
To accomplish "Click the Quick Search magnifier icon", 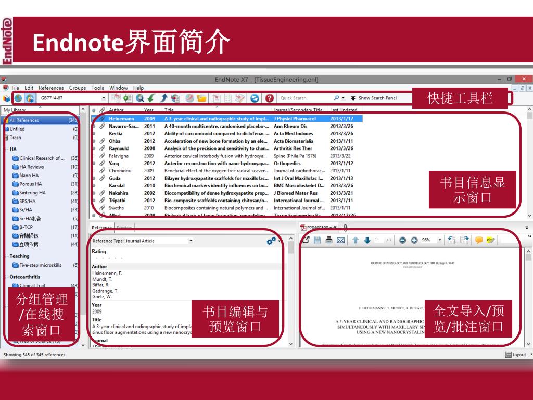I will pyautogui.click(x=337, y=98).
